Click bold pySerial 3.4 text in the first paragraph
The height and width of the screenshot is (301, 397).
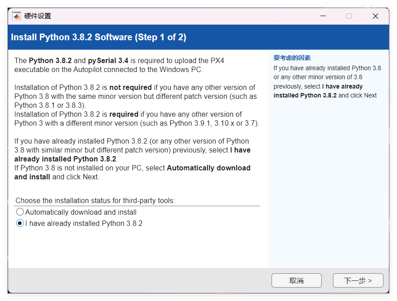coord(108,60)
